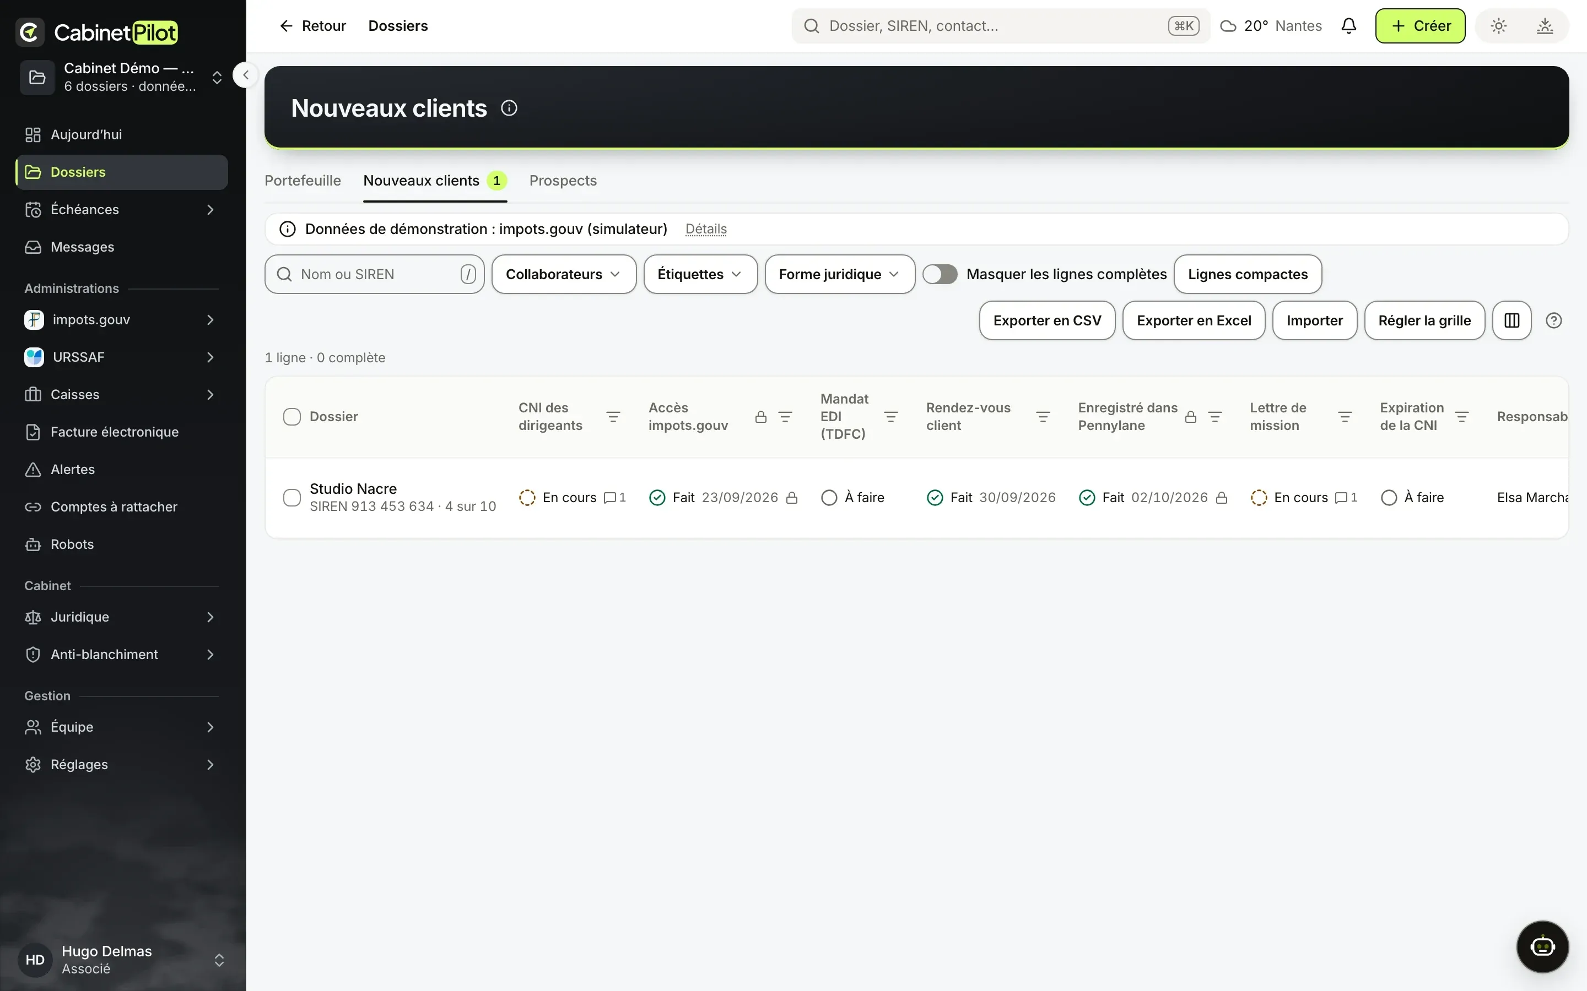This screenshot has height=991, width=1587.
Task: Open the column layout icon button
Action: (x=1512, y=320)
